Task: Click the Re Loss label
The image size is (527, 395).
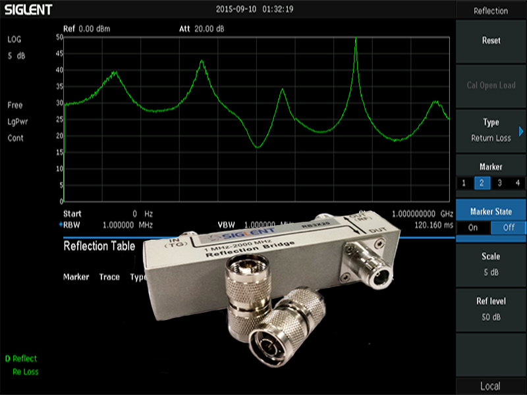Action: click(26, 372)
